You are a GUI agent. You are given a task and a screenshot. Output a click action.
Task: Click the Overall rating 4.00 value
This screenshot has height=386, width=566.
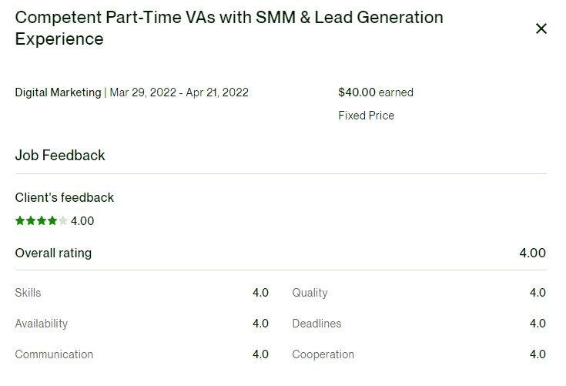(532, 253)
